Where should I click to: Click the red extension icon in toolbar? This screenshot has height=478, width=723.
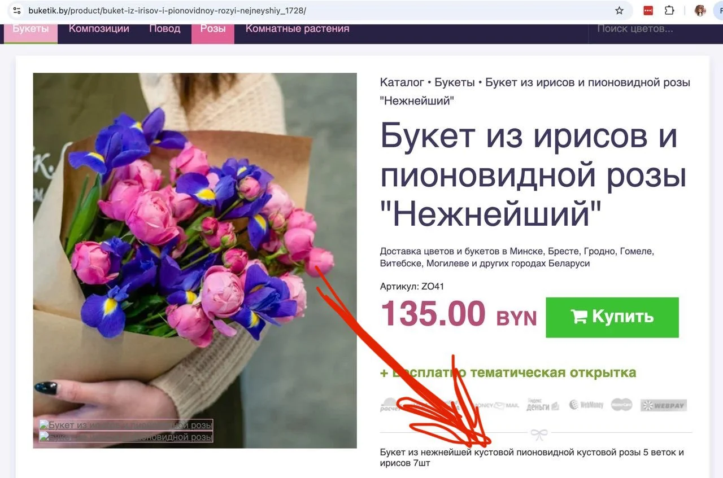click(x=648, y=11)
